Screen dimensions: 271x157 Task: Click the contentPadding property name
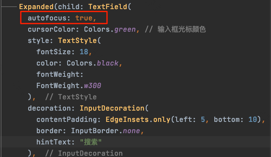[66, 120]
